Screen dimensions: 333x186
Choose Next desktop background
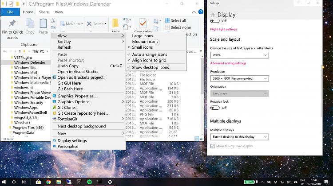[x=88, y=126]
